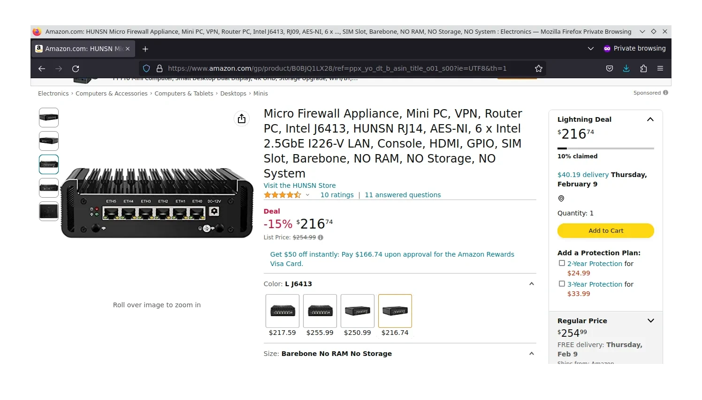Select delivery location pin icon
Viewport: 702px width, 400px height.
(561, 199)
